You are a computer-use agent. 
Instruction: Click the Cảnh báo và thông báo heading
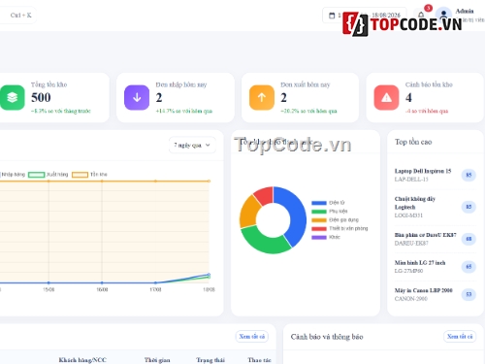(327, 337)
